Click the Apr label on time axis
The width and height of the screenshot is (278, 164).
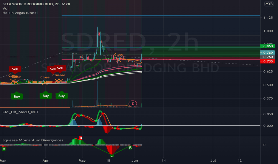[x=46, y=160]
